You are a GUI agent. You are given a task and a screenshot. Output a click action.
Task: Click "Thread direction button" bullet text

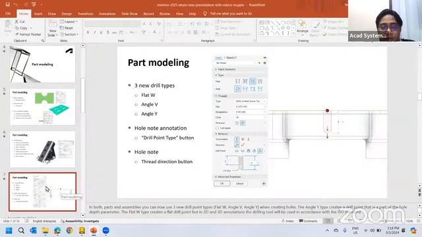[167, 161]
